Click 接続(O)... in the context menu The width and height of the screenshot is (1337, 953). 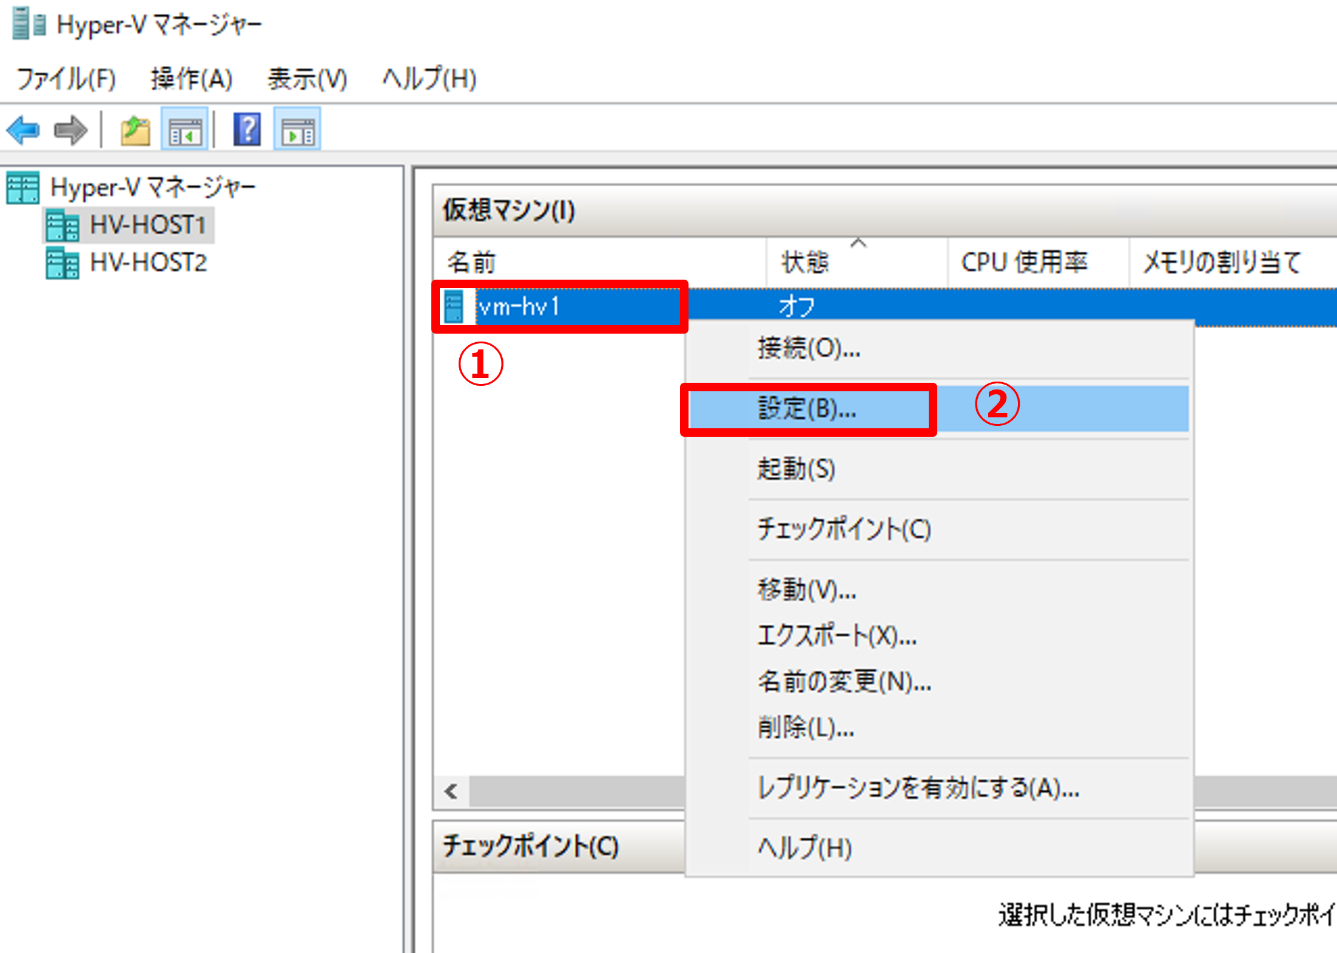(x=808, y=348)
